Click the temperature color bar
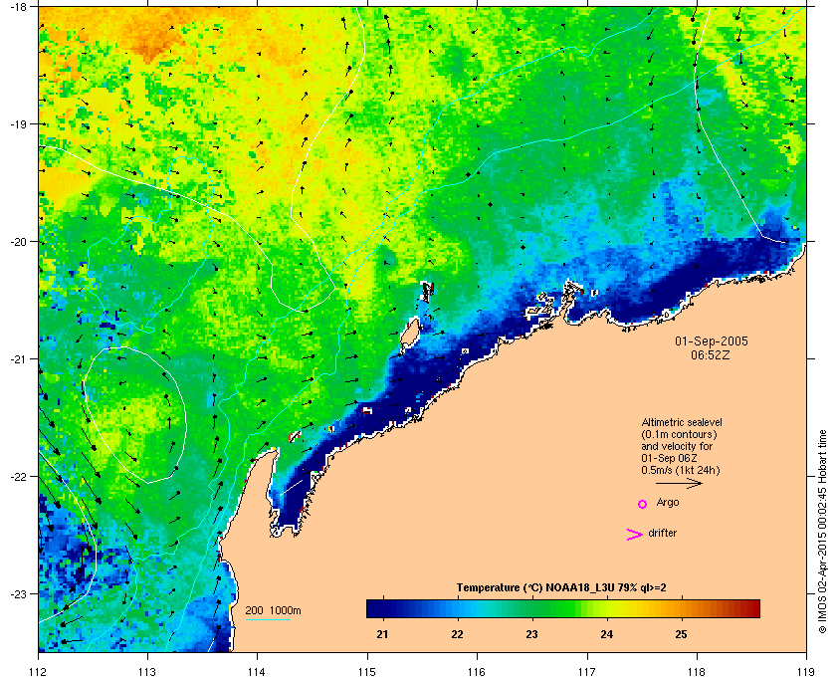 [563, 608]
